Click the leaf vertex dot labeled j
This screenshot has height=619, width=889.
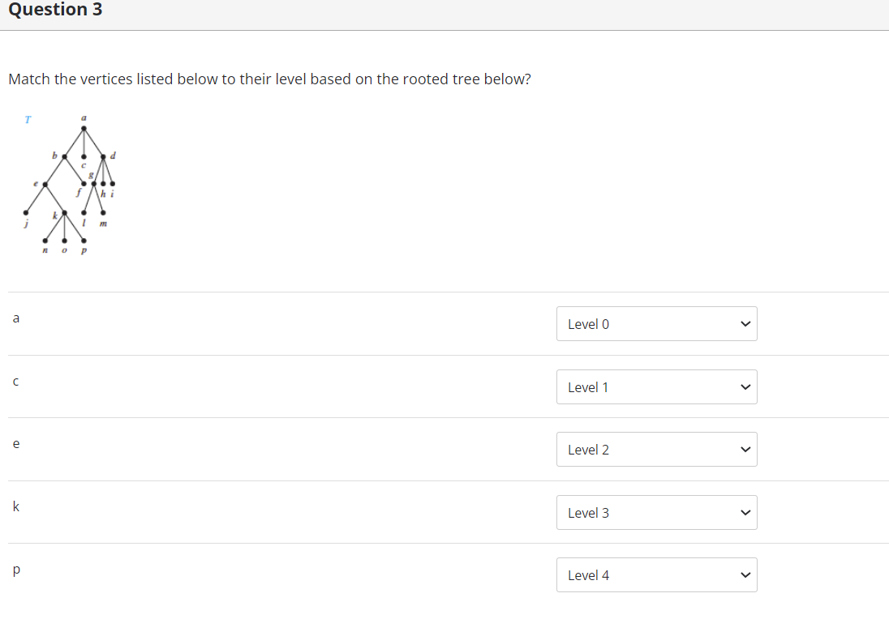(26, 213)
